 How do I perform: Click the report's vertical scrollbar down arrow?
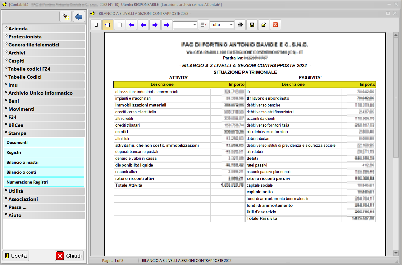click(396, 253)
